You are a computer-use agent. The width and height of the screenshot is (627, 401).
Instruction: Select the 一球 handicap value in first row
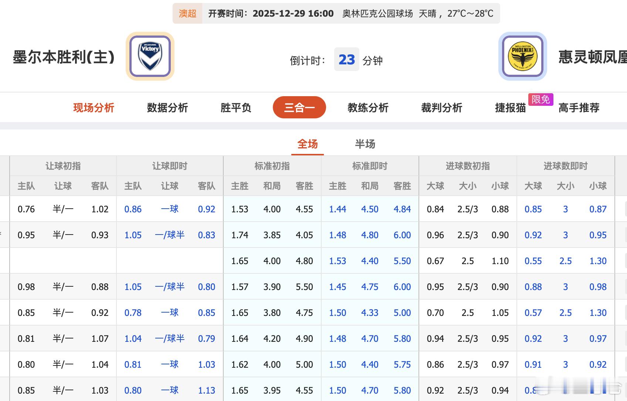170,209
